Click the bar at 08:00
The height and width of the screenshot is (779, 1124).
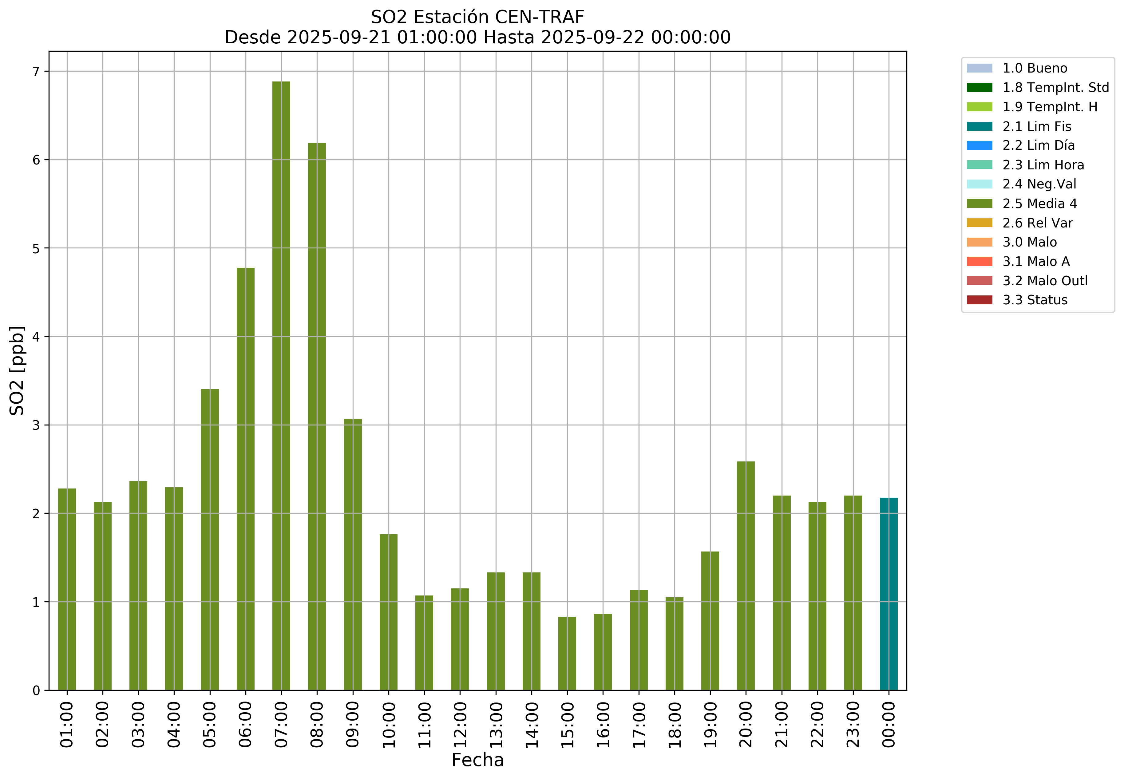317,416
